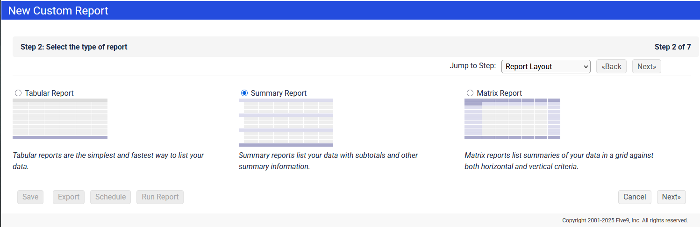Cancel the new custom report

click(634, 197)
